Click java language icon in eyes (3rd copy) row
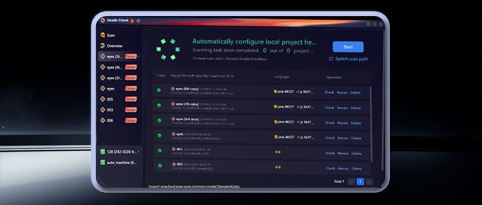482x205 pixels. 276,122
